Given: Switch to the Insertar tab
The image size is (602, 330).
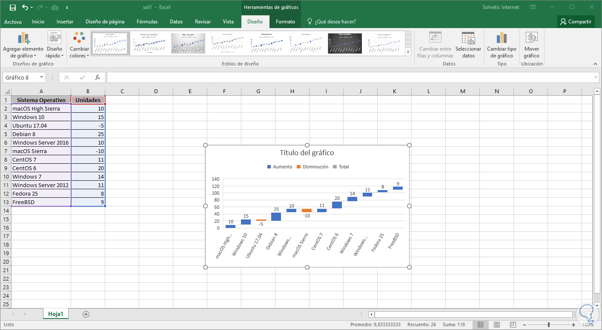Looking at the screenshot, I should tap(65, 22).
